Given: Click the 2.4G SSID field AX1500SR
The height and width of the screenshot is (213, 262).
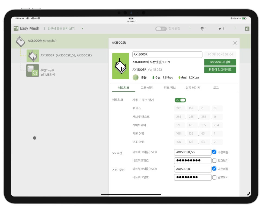Looking at the screenshot, I should pos(193,169).
